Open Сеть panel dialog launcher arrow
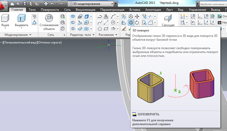The image size is (227, 131). click(x=64, y=35)
